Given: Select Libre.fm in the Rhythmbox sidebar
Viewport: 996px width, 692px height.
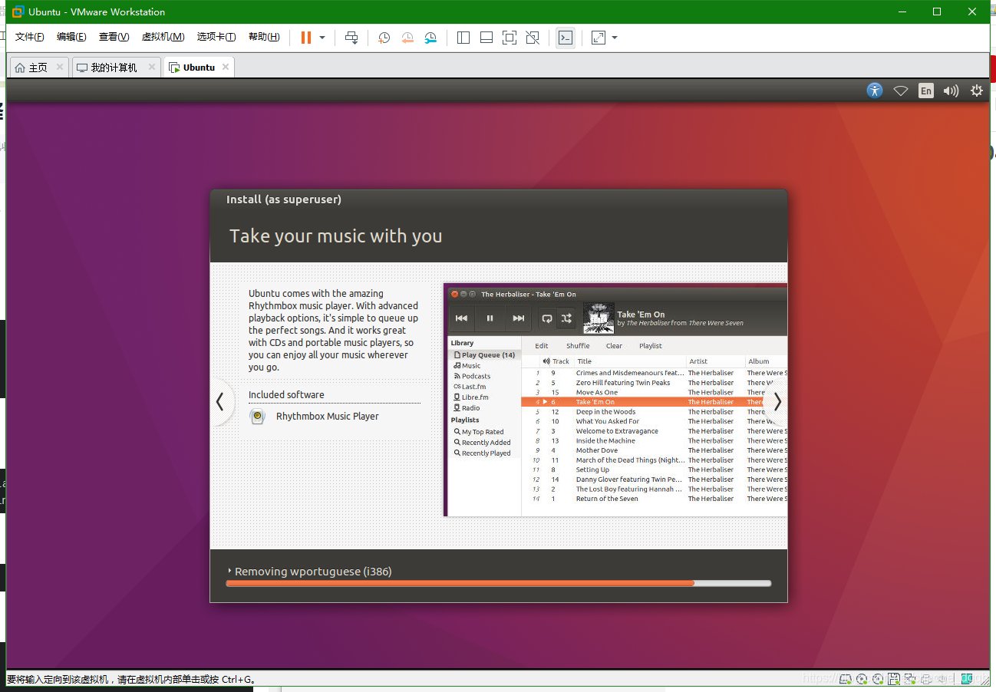Looking at the screenshot, I should coord(471,397).
